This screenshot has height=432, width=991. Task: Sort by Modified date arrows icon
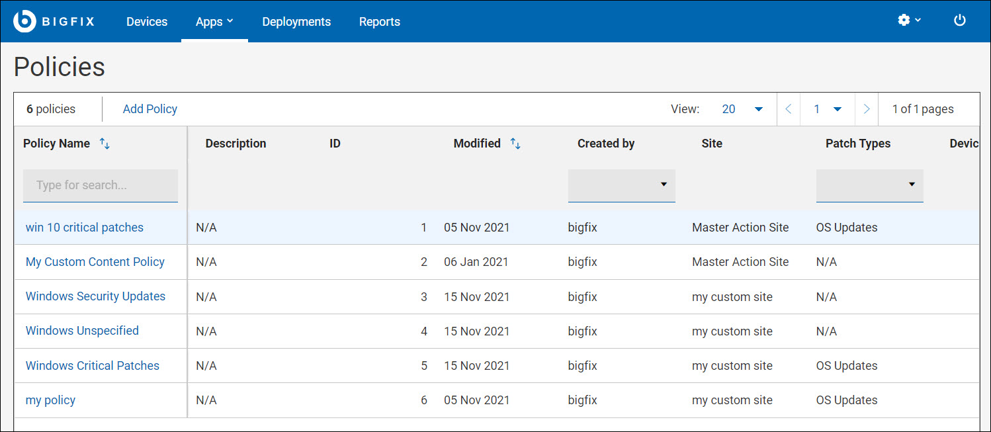[x=515, y=144]
